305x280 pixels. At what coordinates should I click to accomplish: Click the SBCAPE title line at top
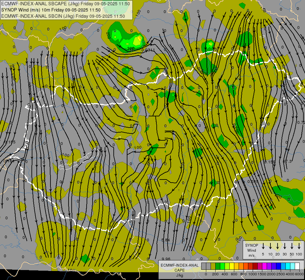[65, 4]
